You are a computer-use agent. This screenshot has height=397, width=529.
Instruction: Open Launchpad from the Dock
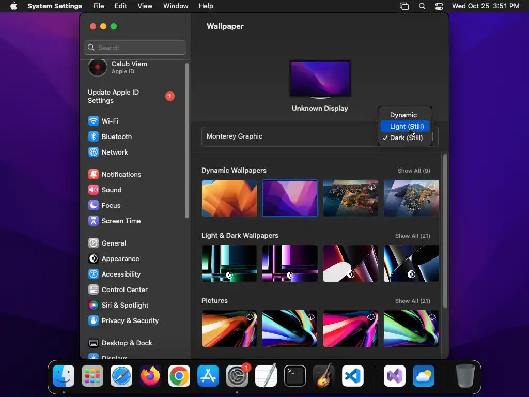(92, 376)
